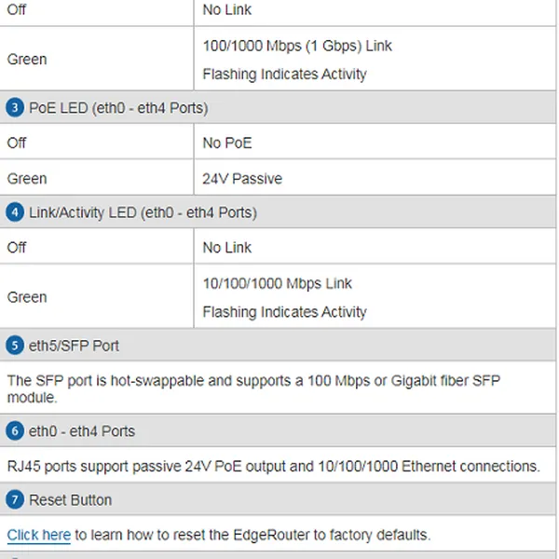Viewport: 559px width, 559px height.
Task: Select the "24V Passive" table cell
Action: [242, 178]
